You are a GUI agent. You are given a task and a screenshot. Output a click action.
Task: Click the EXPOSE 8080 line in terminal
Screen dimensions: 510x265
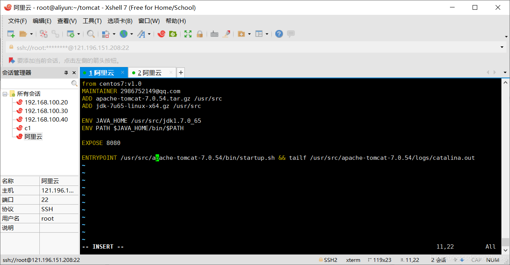pos(101,143)
